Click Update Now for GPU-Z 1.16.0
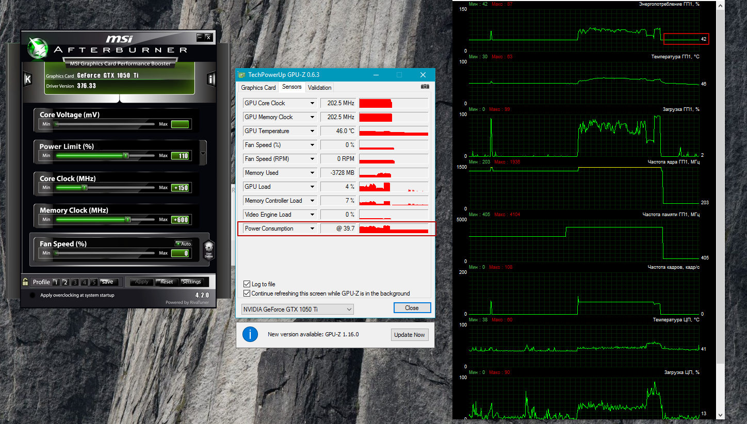 point(410,335)
